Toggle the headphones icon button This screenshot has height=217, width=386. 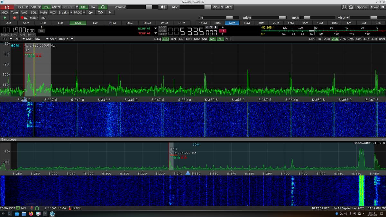(x=103, y=7)
